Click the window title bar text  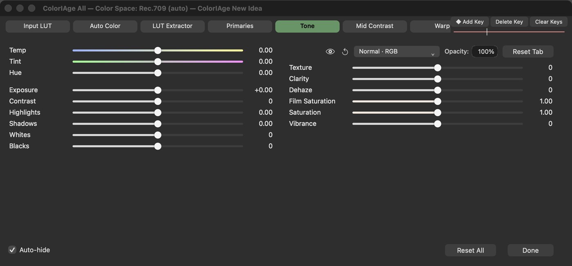click(152, 8)
